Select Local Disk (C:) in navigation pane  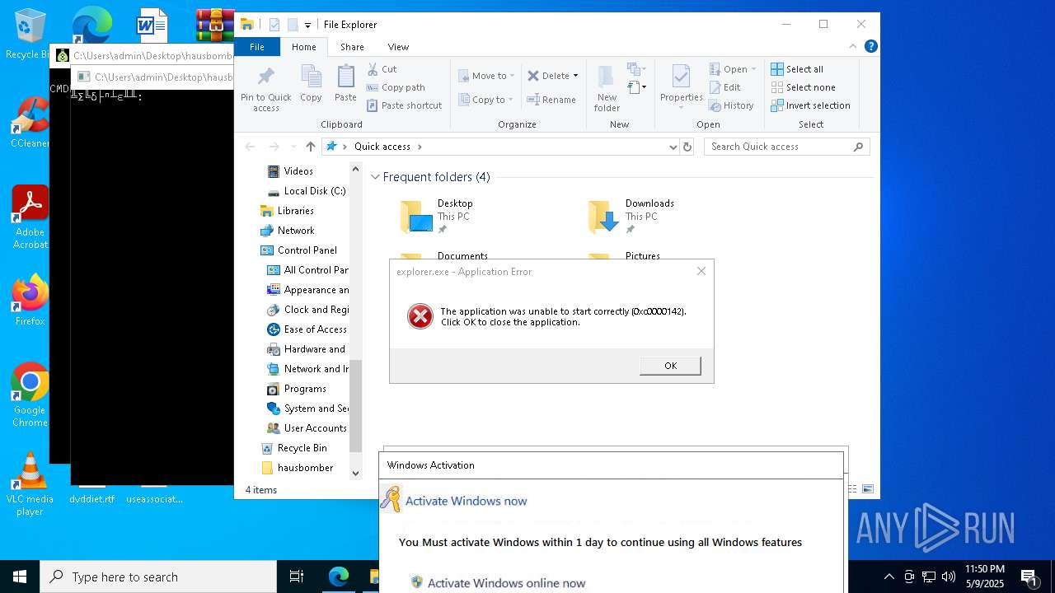coord(306,191)
